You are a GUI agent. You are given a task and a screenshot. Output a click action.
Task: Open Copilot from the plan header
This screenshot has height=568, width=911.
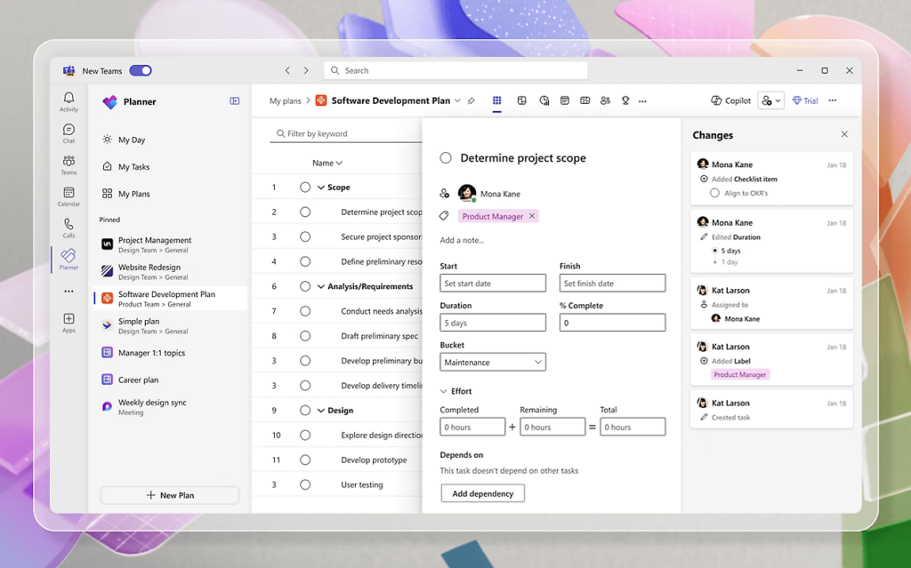[x=731, y=100]
